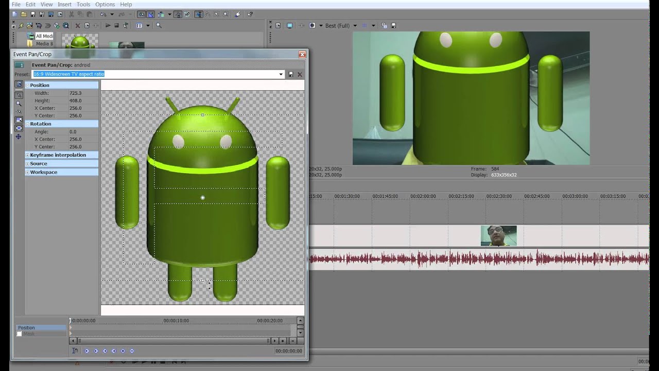This screenshot has height=371, width=659.
Task: Zoom out keyframe timeline with minus button
Action: [292, 341]
